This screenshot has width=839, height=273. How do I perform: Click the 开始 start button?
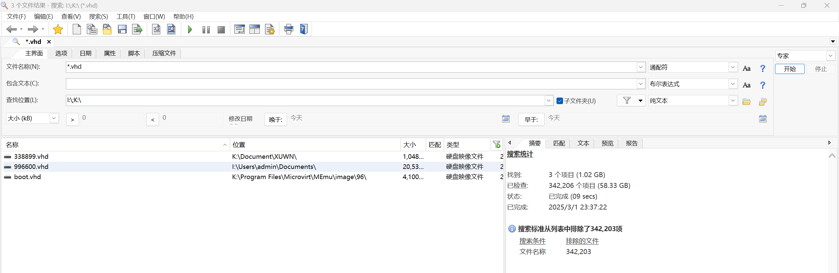[790, 69]
